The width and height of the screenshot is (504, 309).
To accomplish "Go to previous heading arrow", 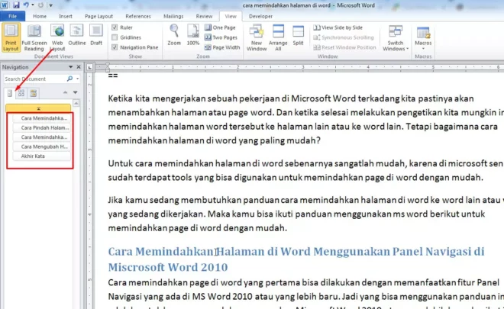I will click(65, 92).
